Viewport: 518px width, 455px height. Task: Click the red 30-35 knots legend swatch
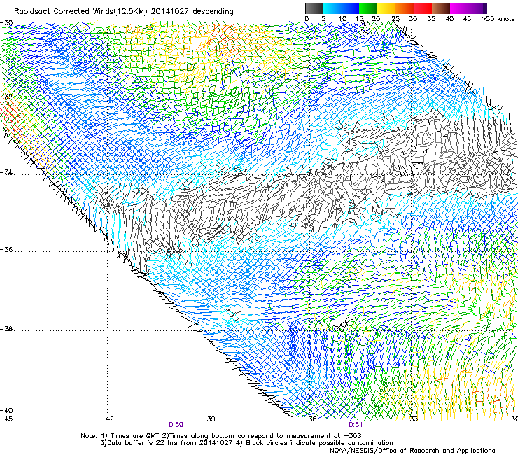pyautogui.click(x=423, y=8)
